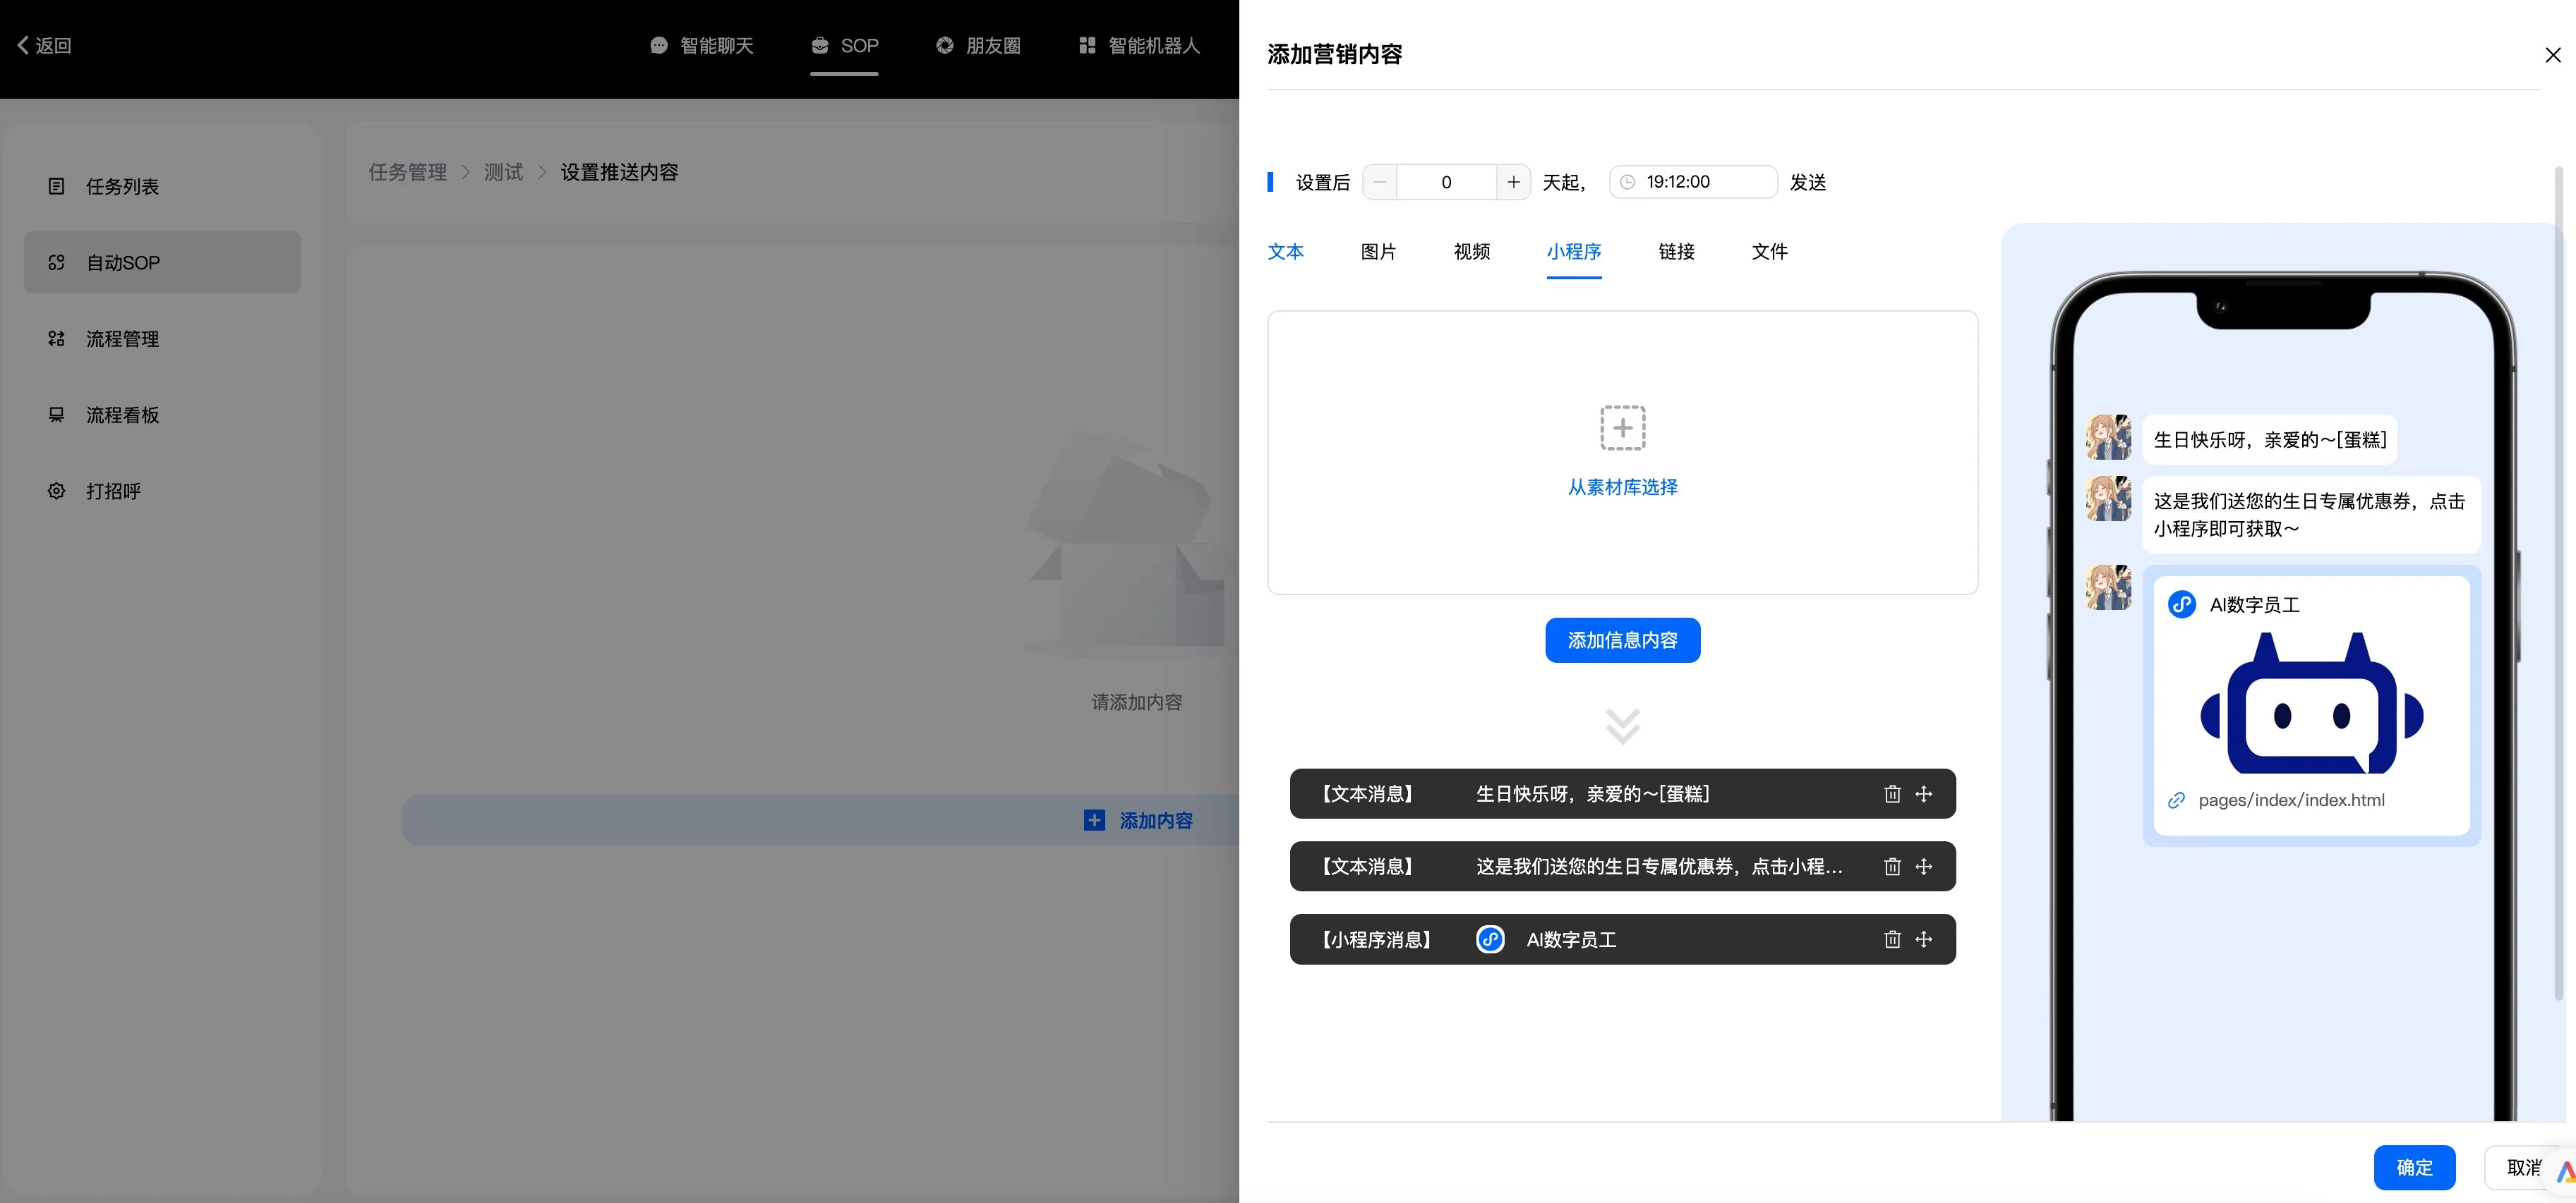This screenshot has width=2576, height=1203.
Task: Select the 文件 content tab
Action: tap(1769, 252)
